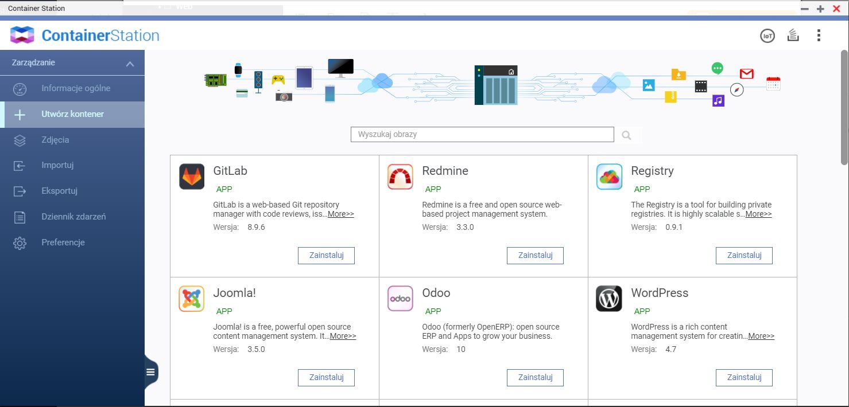Click the GitLab title text
849x407 pixels.
(230, 171)
